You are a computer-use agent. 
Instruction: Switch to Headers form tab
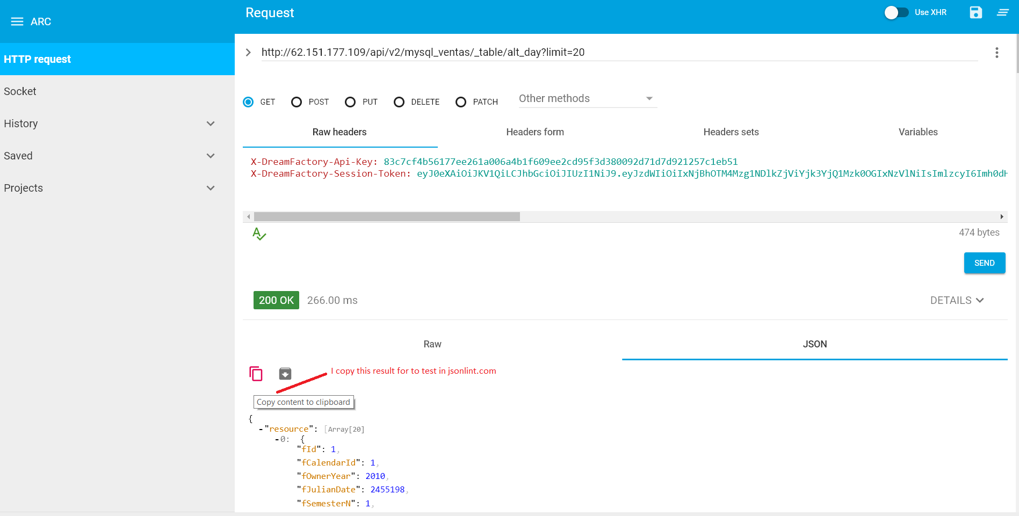click(535, 132)
